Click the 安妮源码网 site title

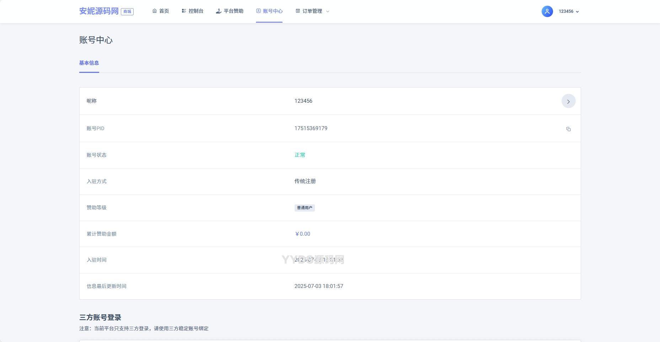98,11
